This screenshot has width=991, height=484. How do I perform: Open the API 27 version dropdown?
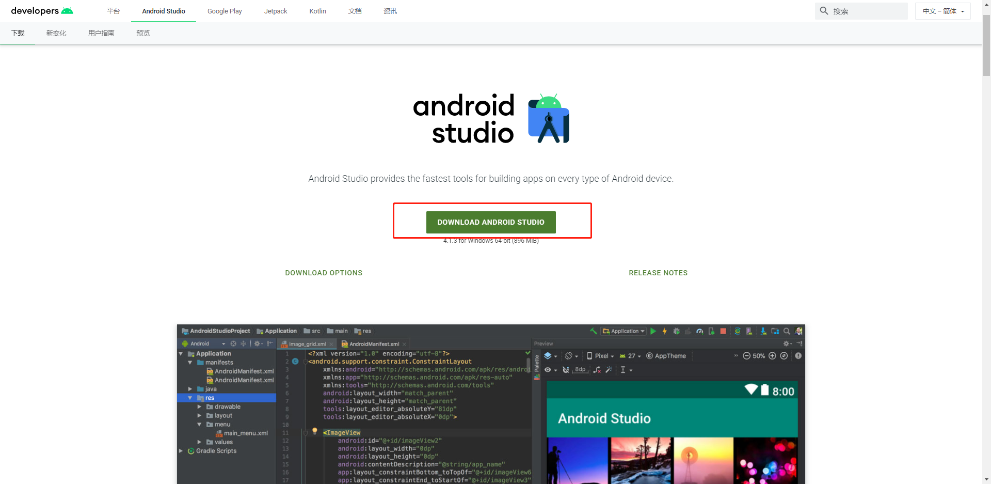(x=630, y=356)
